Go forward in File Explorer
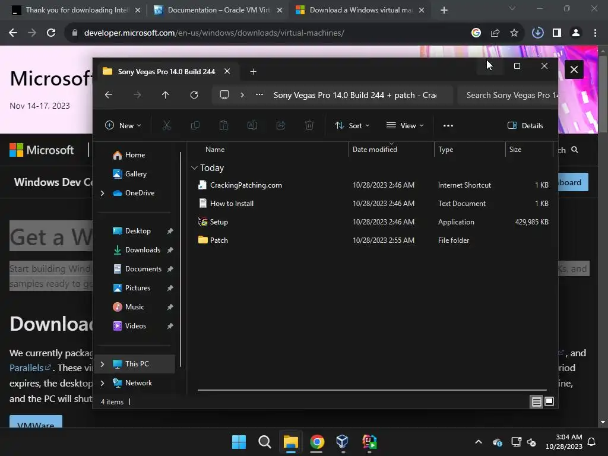 [x=137, y=95]
